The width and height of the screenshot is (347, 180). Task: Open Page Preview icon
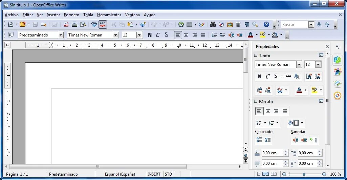pos(83,24)
